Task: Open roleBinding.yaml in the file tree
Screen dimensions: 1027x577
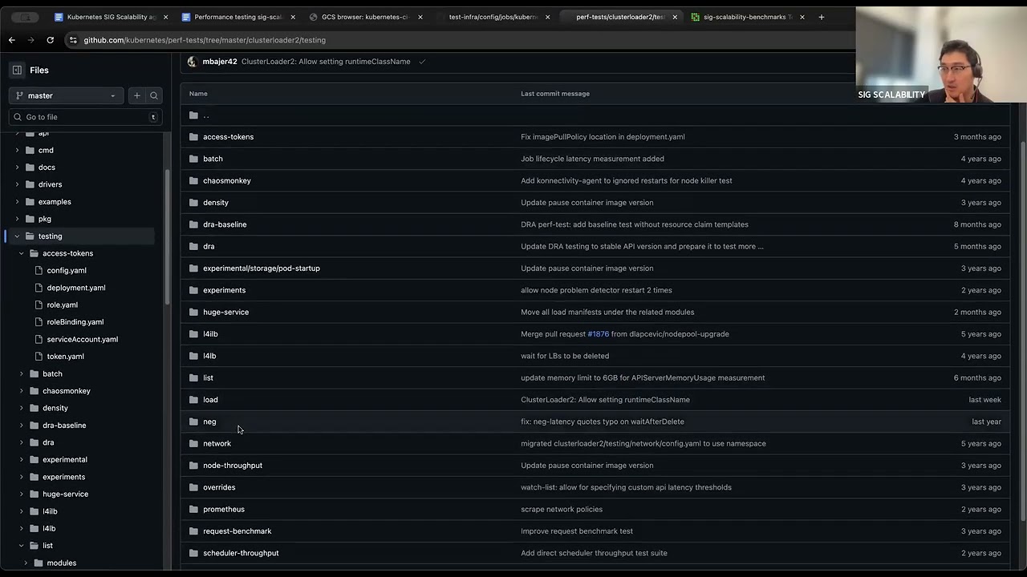Action: click(75, 322)
